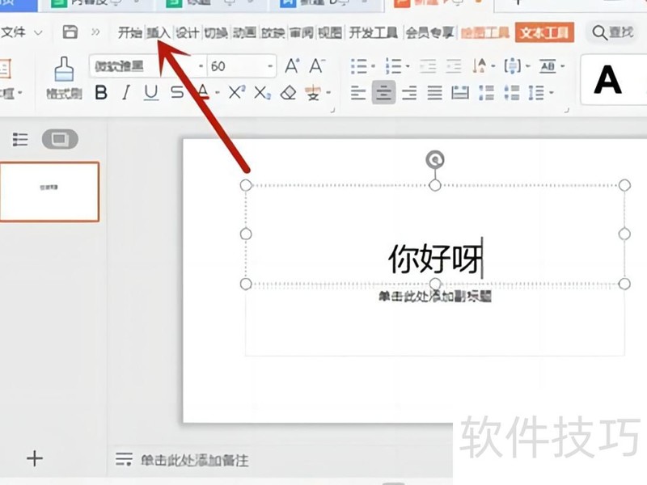Viewport: 647px width, 485px height.
Task: Toggle italic formatting
Action: pyautogui.click(x=125, y=93)
